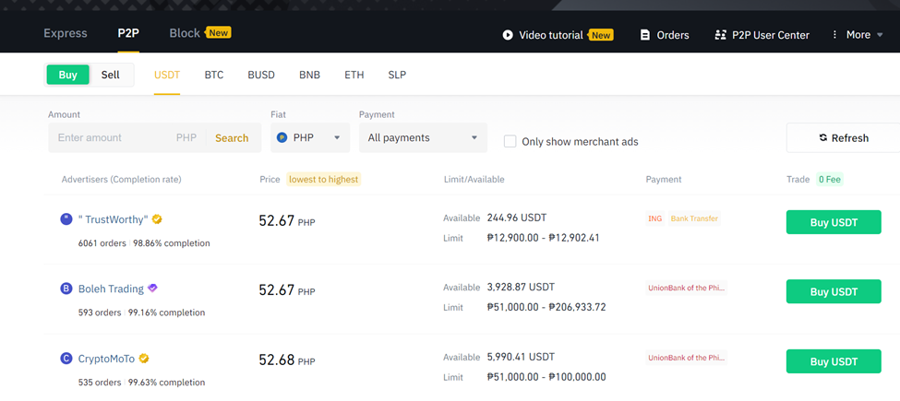Viewport: 900px width, 401px height.
Task: Click CryptoMoTo's UnionBank payment tag
Action: (686, 358)
